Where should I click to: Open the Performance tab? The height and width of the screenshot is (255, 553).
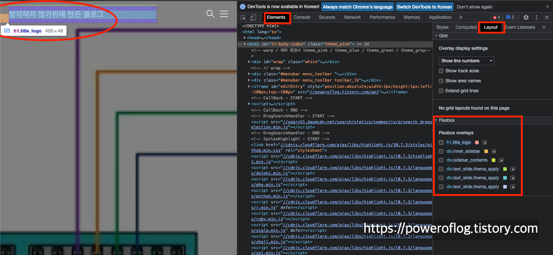point(382,17)
